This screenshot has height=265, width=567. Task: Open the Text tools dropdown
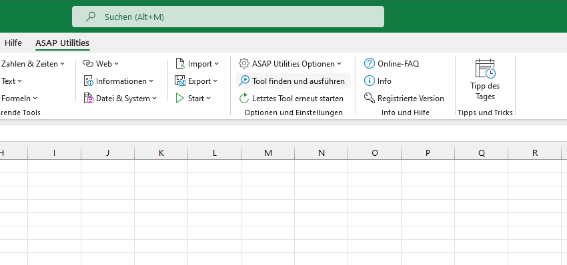[11, 81]
